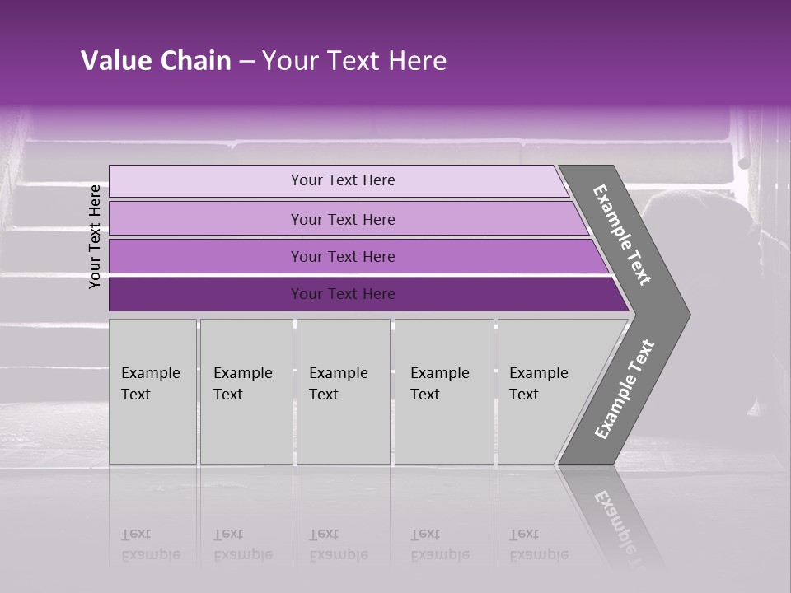This screenshot has width=791, height=593.
Task: Click the second light purple text bar
Action: (x=343, y=219)
